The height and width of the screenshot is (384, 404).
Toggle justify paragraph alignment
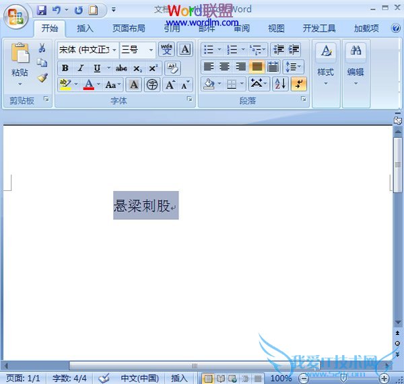pyautogui.click(x=257, y=67)
